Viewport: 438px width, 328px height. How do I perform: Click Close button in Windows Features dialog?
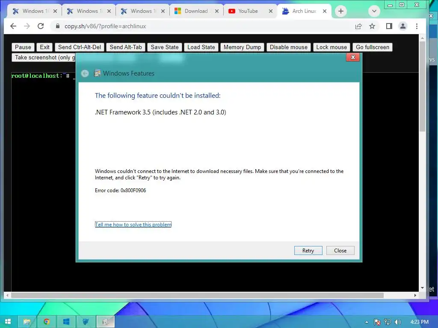point(340,250)
